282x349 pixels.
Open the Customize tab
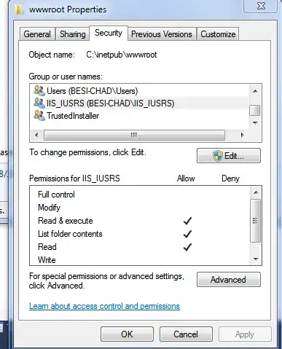pos(218,34)
